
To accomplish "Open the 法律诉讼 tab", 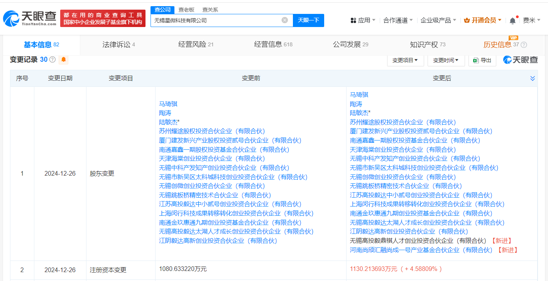I will pyautogui.click(x=119, y=45).
